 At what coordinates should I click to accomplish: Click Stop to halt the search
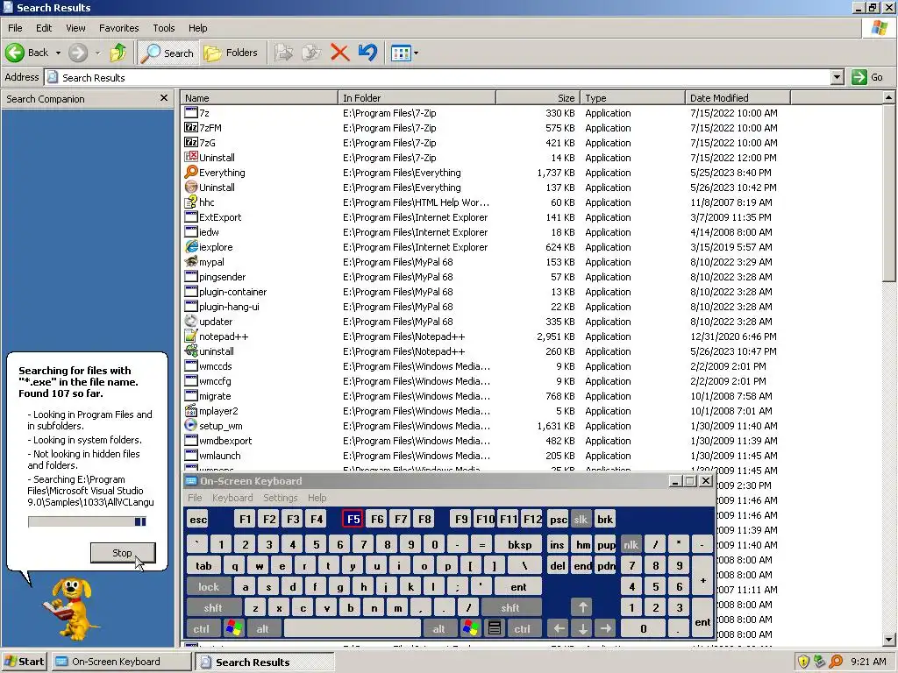click(123, 553)
